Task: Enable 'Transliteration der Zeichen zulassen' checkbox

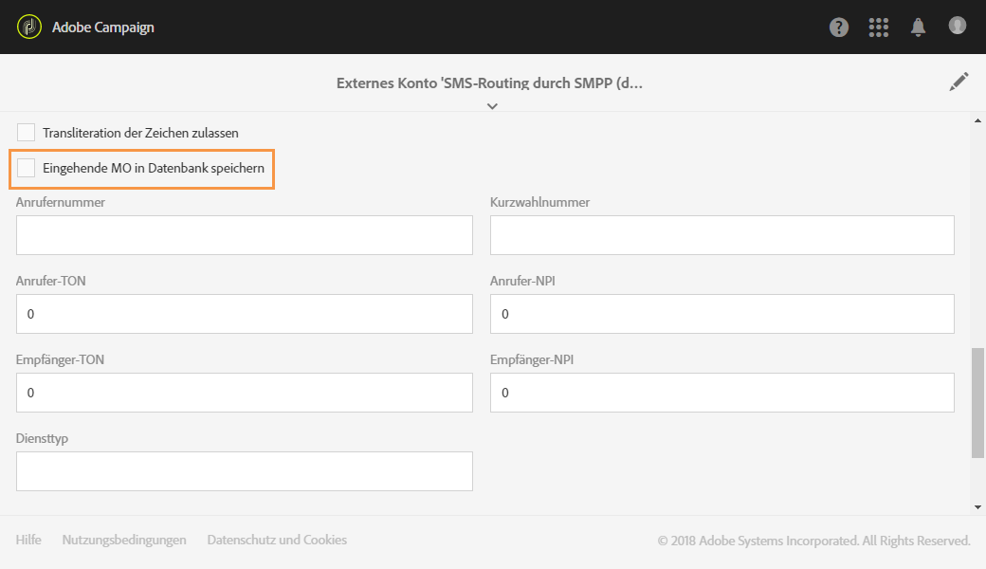Action: pos(27,133)
